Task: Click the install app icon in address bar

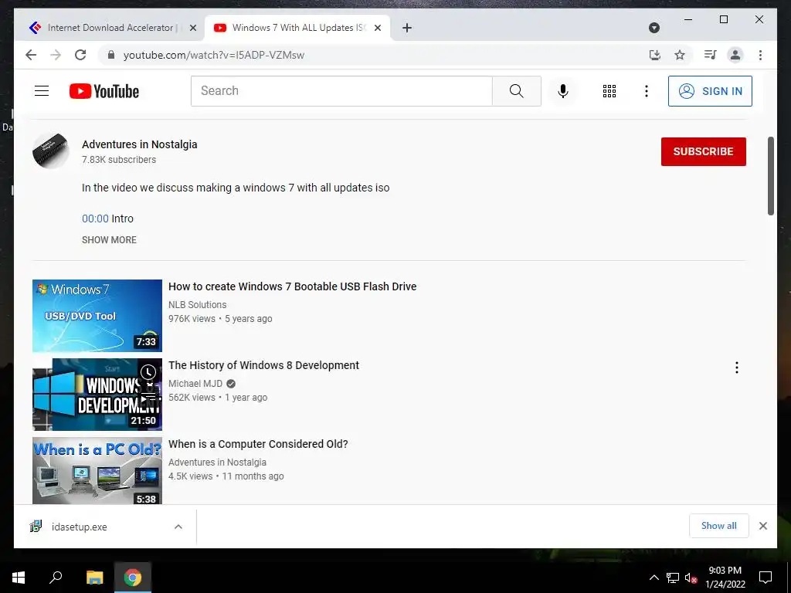Action: [655, 55]
